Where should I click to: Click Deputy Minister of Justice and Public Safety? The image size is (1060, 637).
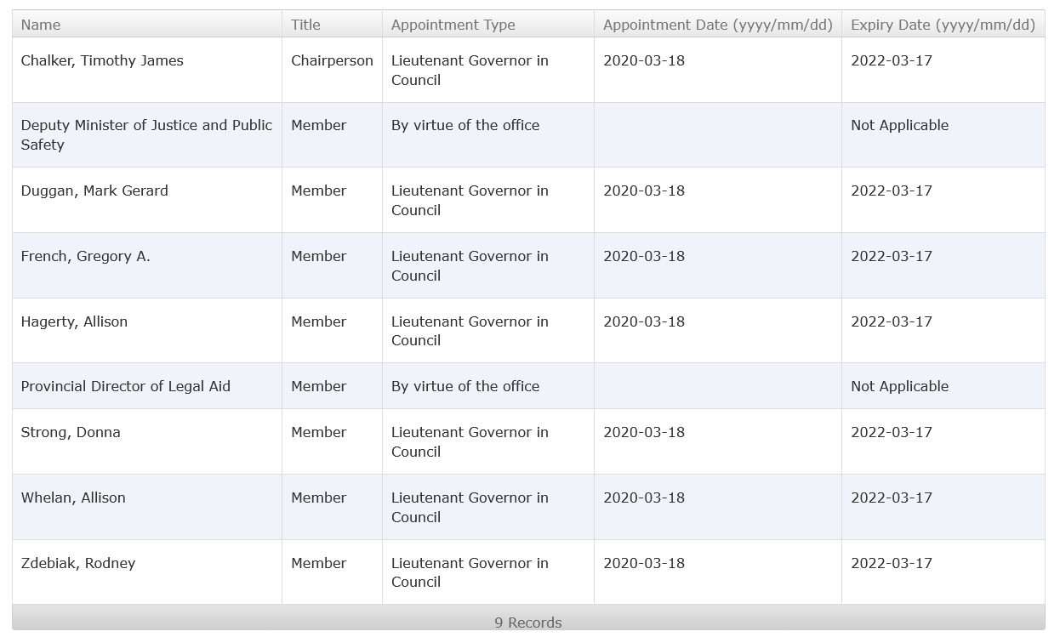click(x=146, y=134)
